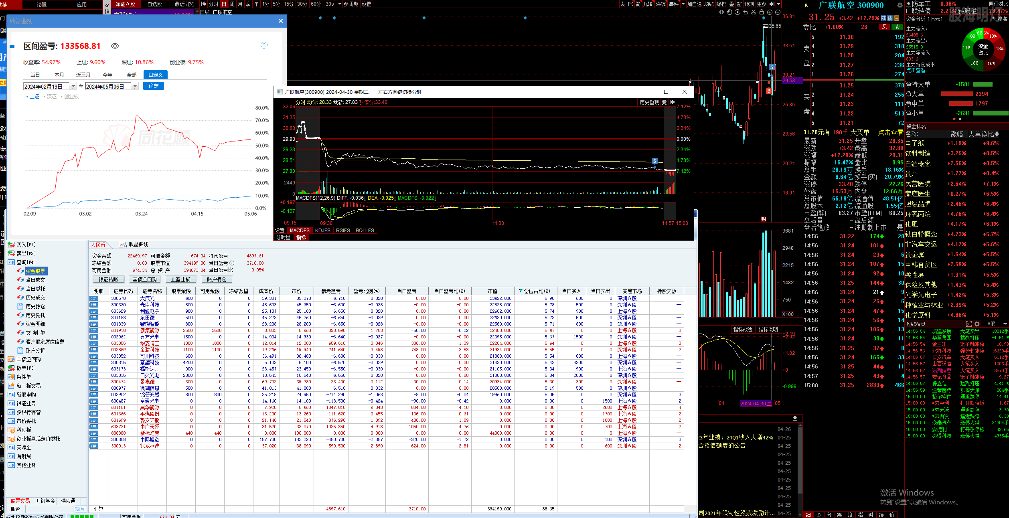The height and width of the screenshot is (518, 1009).
Task: Toggle the lock icon above chart
Action: click(x=762, y=12)
